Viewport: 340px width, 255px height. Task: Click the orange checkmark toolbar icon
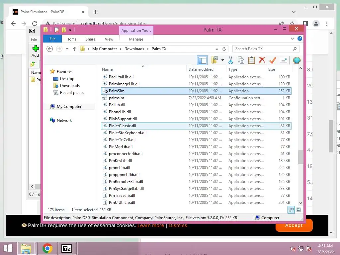click(273, 60)
